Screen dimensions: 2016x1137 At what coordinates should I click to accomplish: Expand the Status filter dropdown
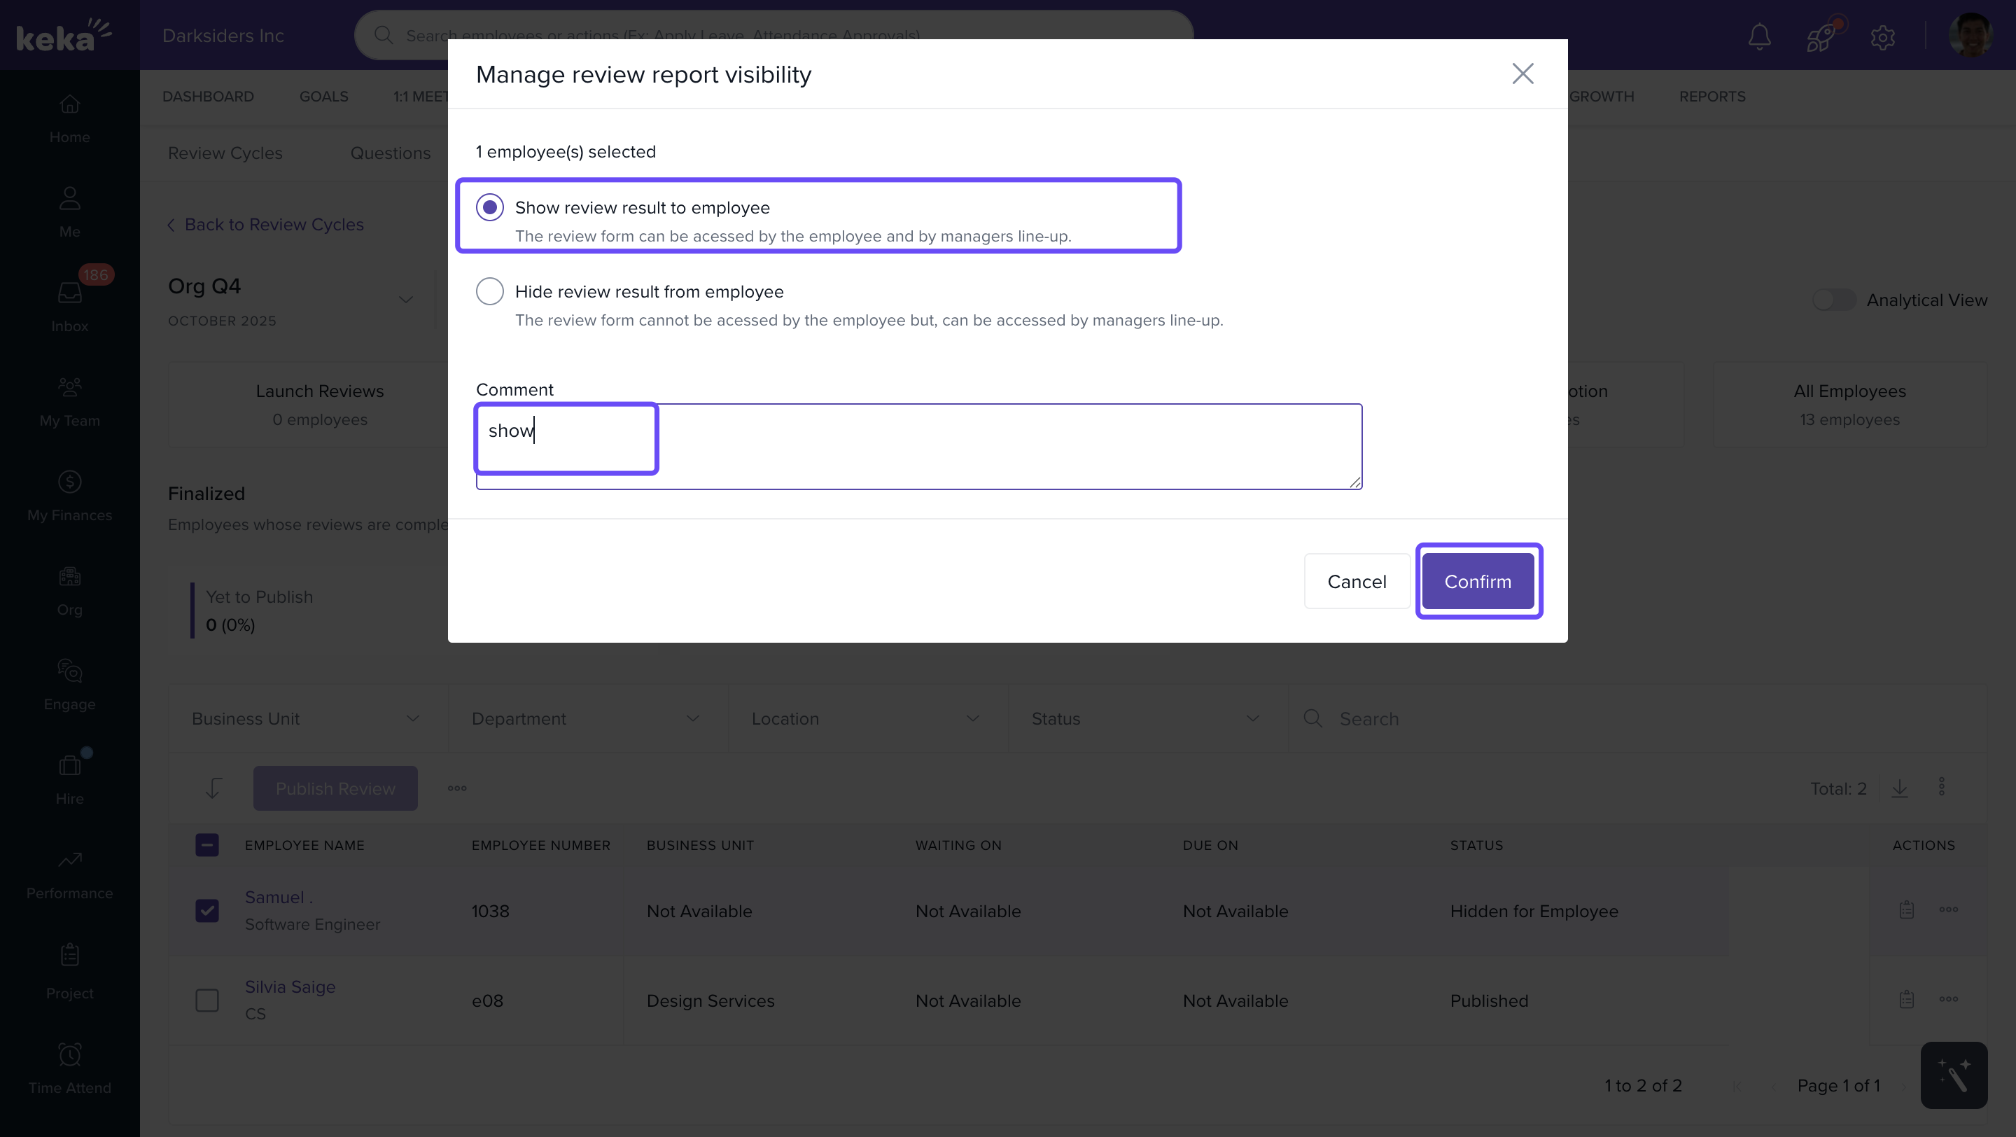[x=1146, y=718]
